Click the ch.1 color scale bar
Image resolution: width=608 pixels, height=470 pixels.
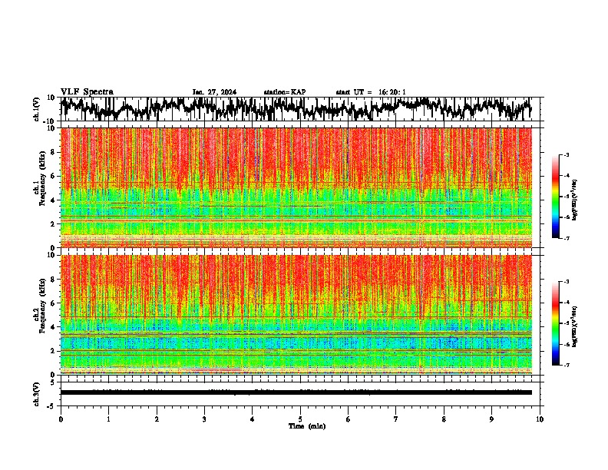pos(555,197)
